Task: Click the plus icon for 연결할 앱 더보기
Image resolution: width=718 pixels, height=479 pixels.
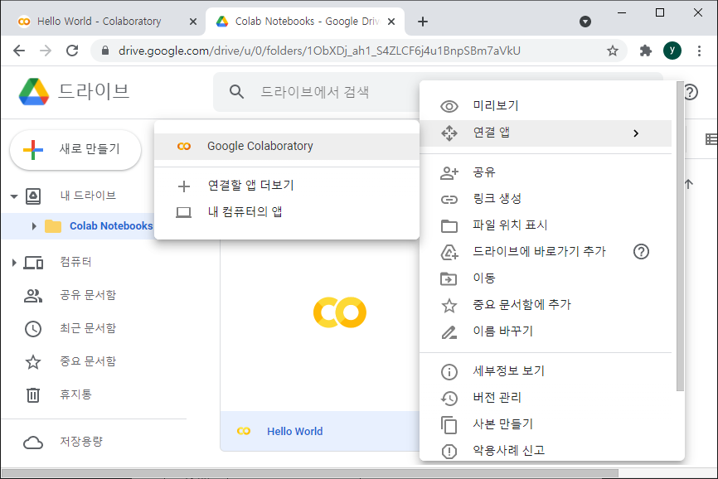Action: tap(183, 186)
